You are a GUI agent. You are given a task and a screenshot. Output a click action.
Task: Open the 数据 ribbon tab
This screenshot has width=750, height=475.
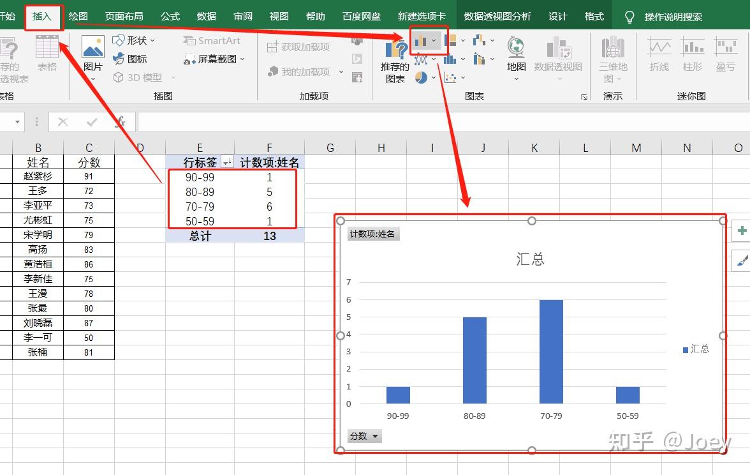click(206, 16)
